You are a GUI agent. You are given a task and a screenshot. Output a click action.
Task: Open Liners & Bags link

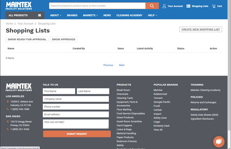tap(124, 129)
